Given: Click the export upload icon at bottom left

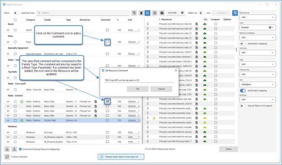Looking at the screenshot, I should (x=14, y=149).
